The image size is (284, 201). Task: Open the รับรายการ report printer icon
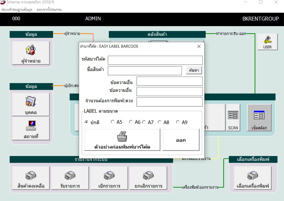(70, 178)
